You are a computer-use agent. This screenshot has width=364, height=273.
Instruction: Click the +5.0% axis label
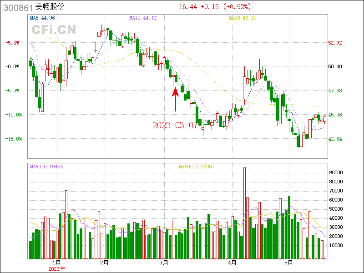13,43
